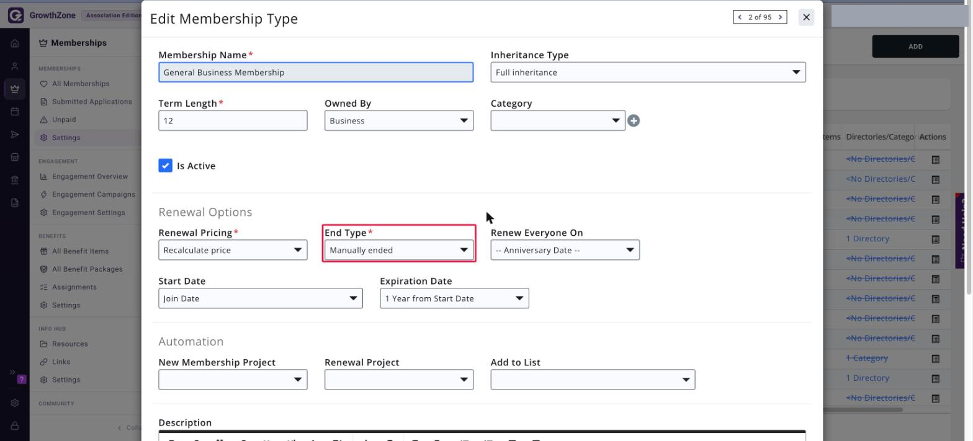Open Unpaid in the Memberships section
This screenshot has width=973, height=441.
pos(64,120)
